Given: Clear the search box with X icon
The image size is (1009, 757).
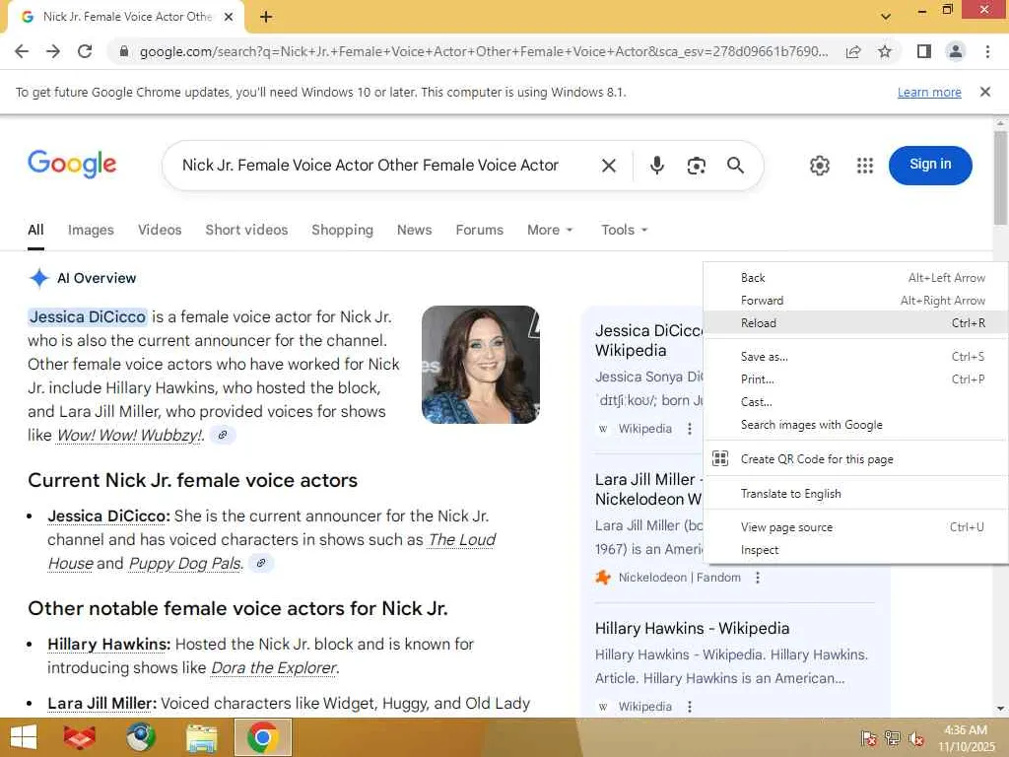Looking at the screenshot, I should (x=608, y=166).
